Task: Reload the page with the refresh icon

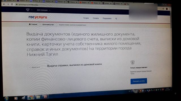Action: pyautogui.click(x=12, y=4)
